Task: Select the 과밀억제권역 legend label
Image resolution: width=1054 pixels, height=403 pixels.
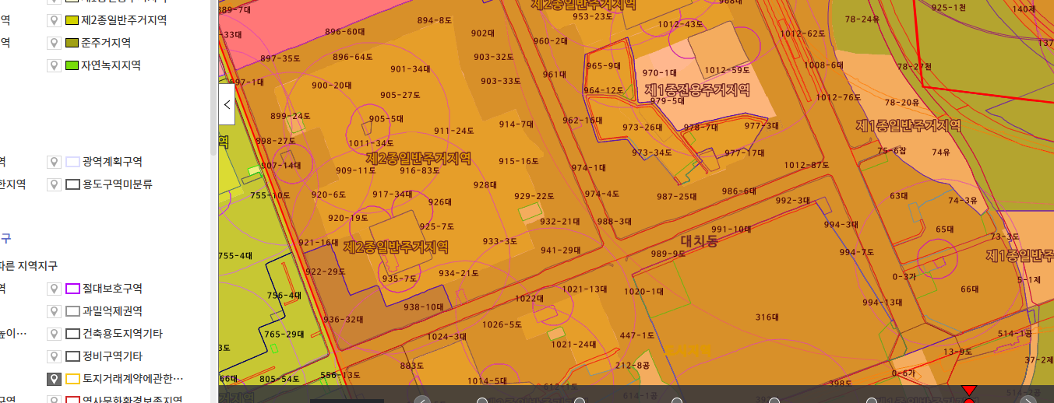Action: coord(112,312)
